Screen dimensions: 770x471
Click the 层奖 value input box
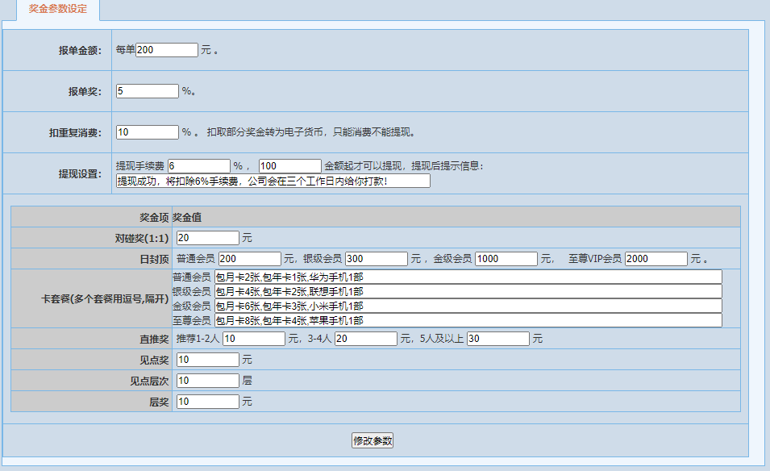208,402
